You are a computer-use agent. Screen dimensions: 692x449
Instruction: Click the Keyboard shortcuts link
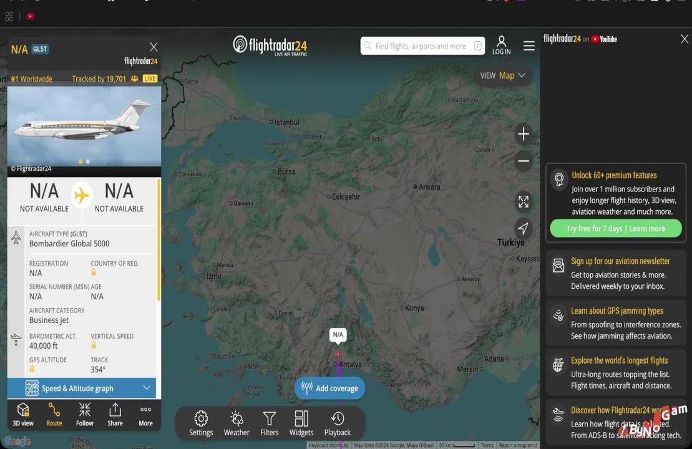(328, 445)
